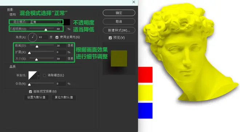Click 复位为默认值 button
240x132 pixels.
pyautogui.click(x=64, y=97)
